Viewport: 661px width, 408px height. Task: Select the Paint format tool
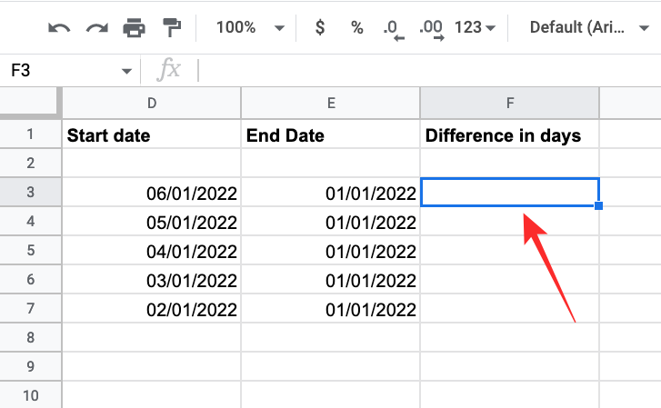click(171, 27)
